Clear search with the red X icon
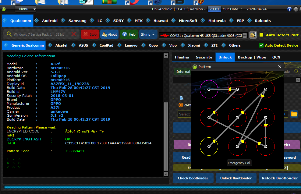The width and height of the screenshot is (301, 194). (73, 34)
